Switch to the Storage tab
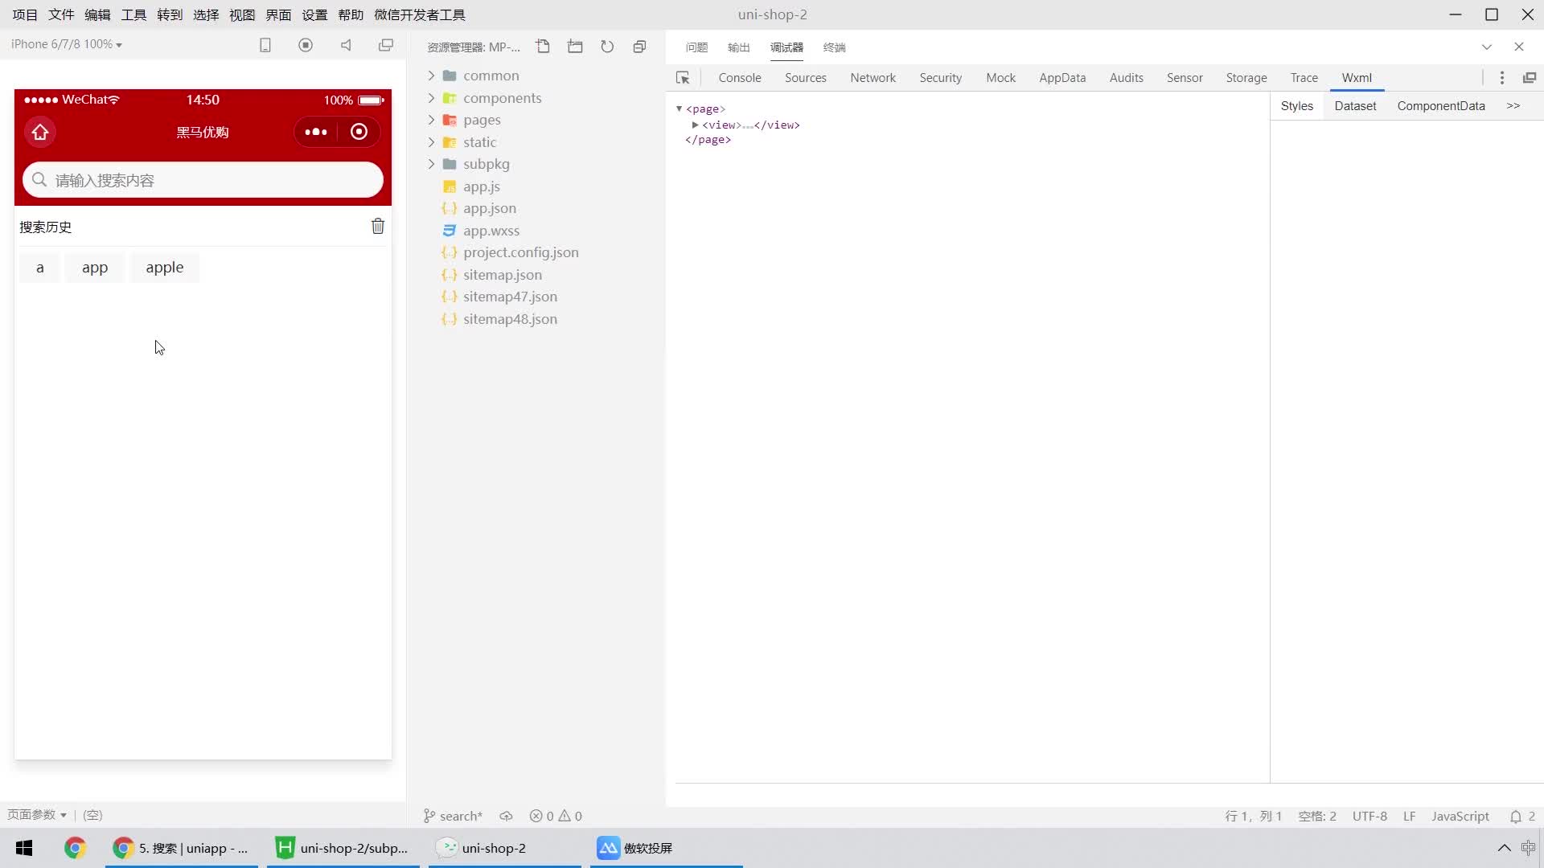Image resolution: width=1544 pixels, height=868 pixels. click(1246, 78)
